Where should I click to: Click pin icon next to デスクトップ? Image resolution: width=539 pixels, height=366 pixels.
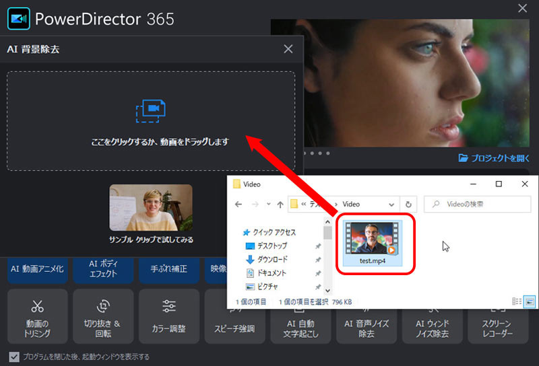(318, 246)
